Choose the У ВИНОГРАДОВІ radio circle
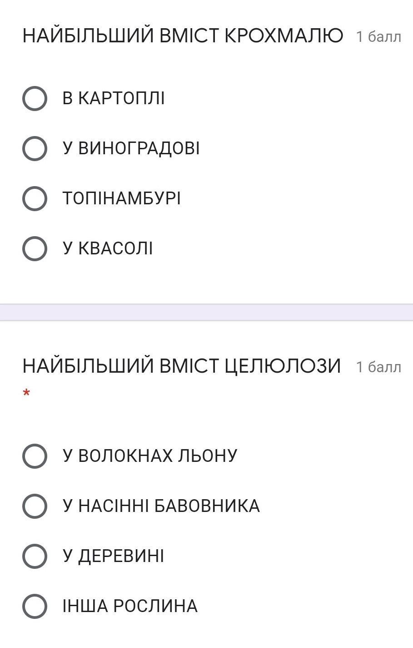 pos(35,148)
